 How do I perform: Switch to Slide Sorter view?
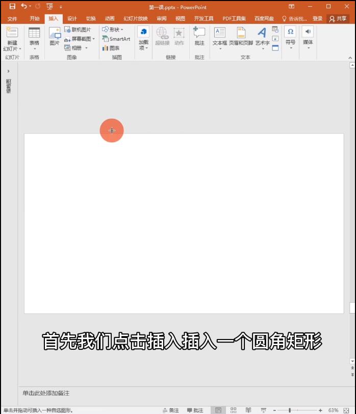[x=233, y=410]
